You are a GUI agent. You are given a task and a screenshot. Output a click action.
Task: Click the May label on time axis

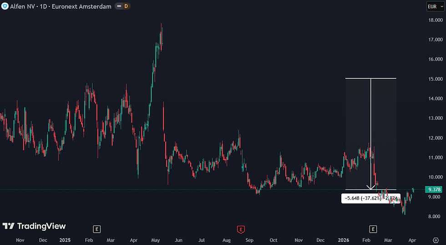pyautogui.click(x=155, y=240)
